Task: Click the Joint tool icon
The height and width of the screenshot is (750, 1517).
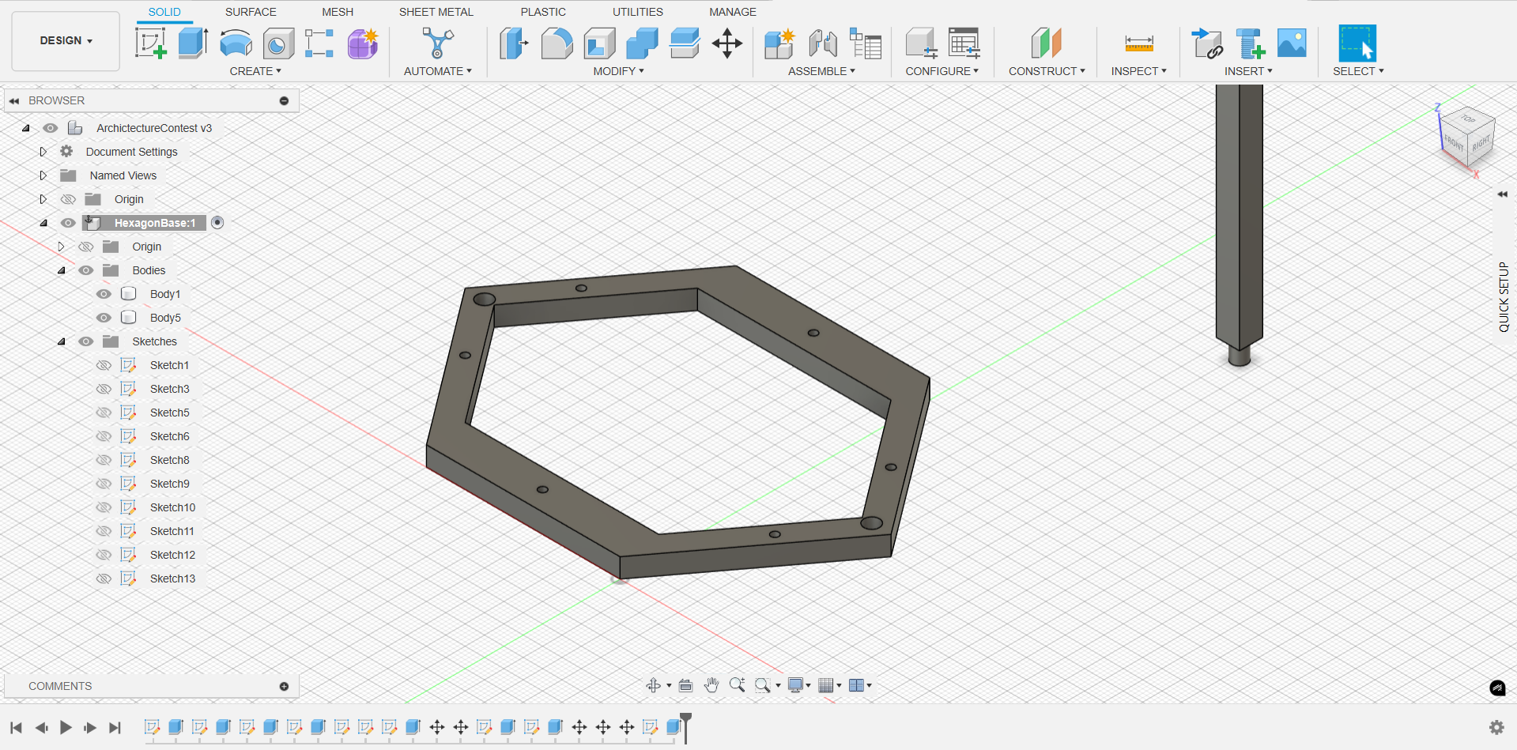Action: (823, 43)
